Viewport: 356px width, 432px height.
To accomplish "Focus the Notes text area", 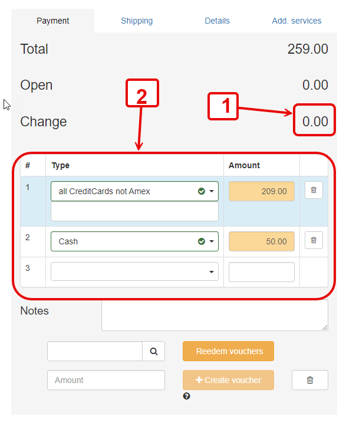I will [215, 315].
